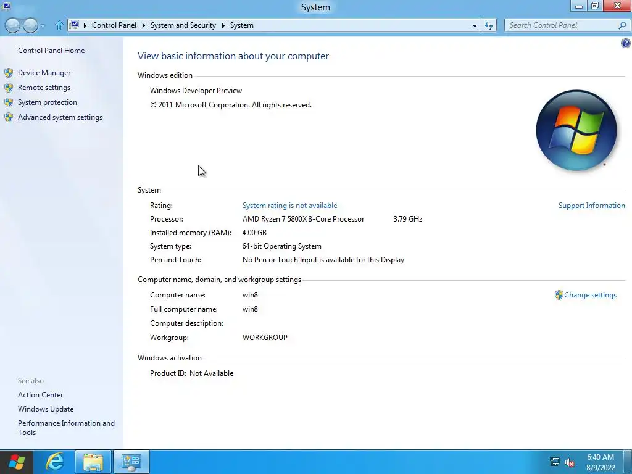This screenshot has height=474, width=632.
Task: Expand arrow after System and Security breadcrumb
Action: pos(223,25)
